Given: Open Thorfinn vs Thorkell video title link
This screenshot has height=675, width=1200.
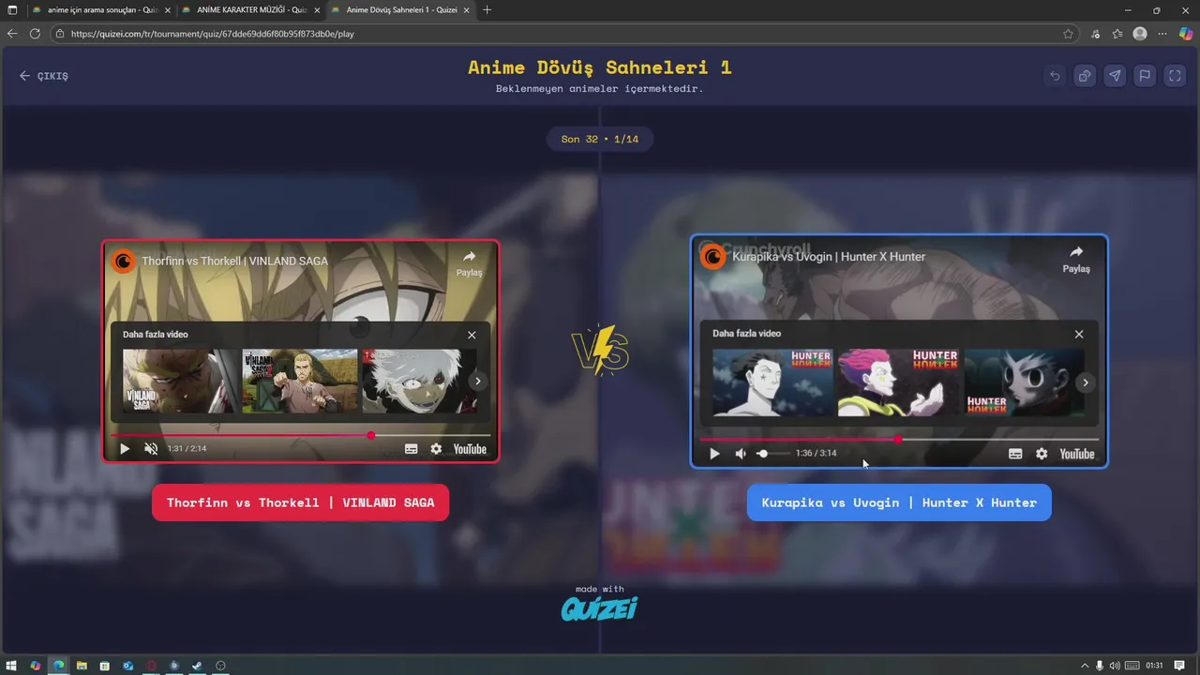Looking at the screenshot, I should pyautogui.click(x=234, y=261).
